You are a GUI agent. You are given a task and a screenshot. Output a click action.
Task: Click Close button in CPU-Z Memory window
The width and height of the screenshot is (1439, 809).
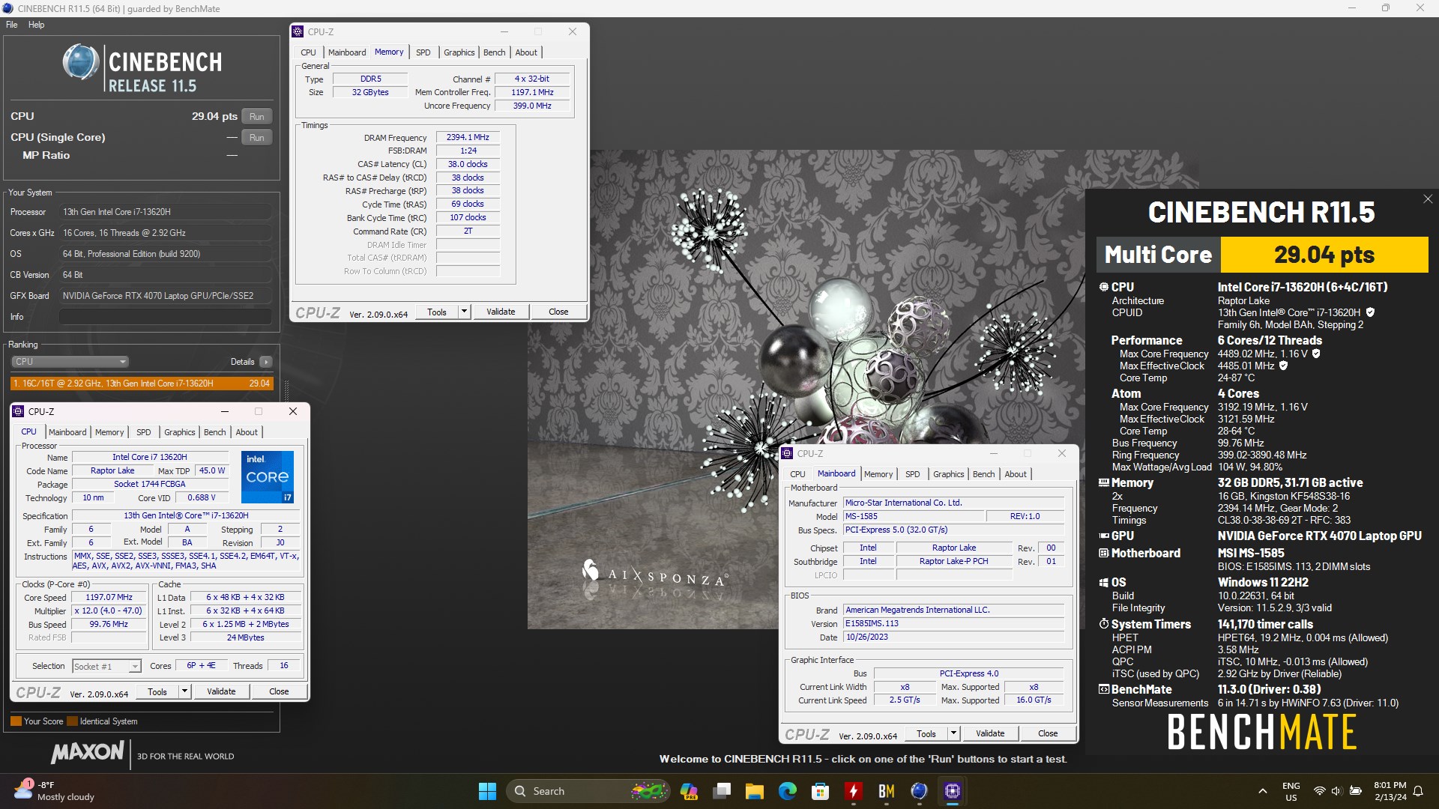pyautogui.click(x=558, y=312)
